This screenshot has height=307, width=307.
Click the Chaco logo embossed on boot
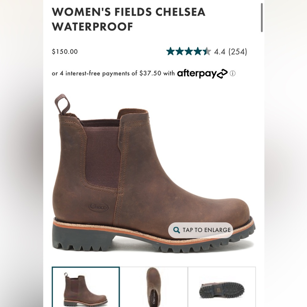coord(99,207)
